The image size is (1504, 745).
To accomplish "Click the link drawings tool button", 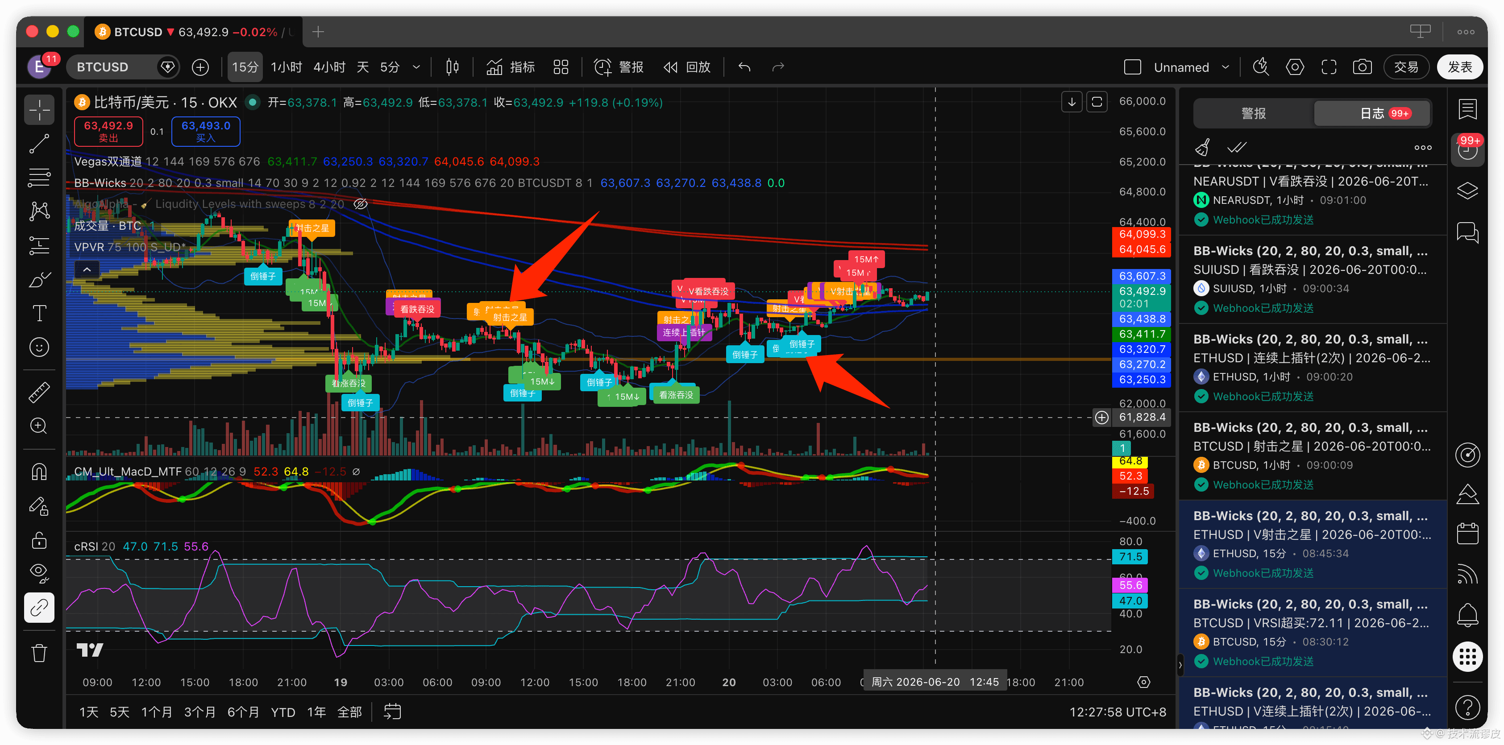I will pos(39,608).
